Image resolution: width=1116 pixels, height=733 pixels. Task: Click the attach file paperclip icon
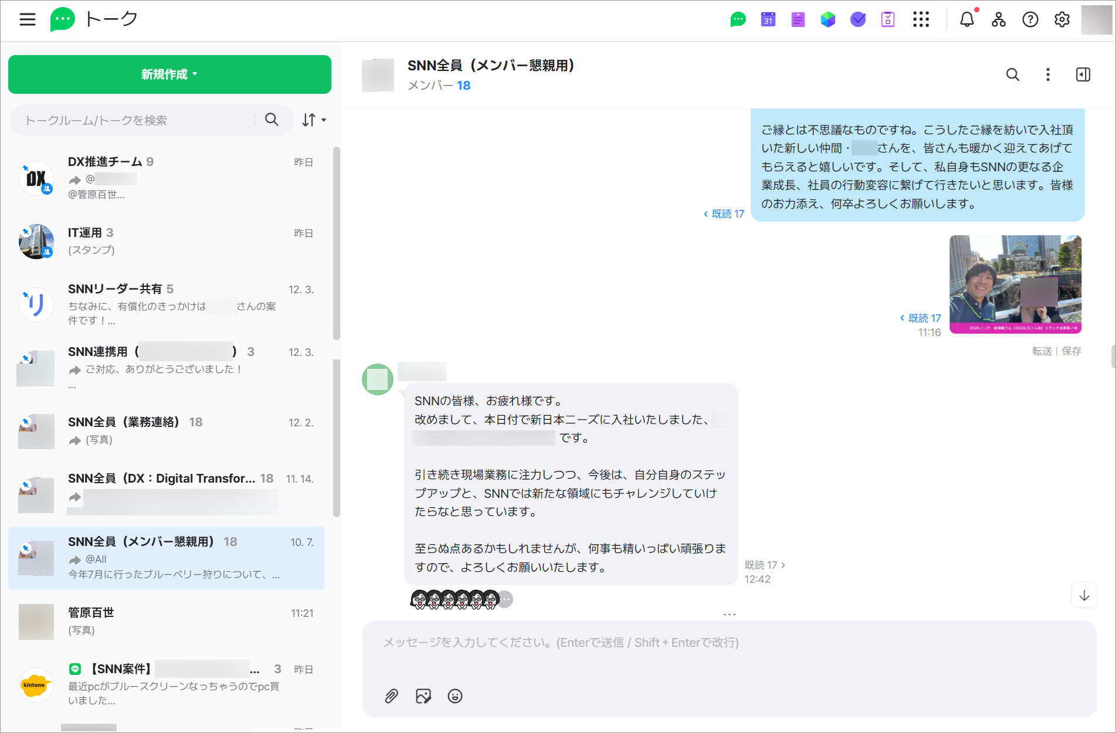click(x=391, y=696)
